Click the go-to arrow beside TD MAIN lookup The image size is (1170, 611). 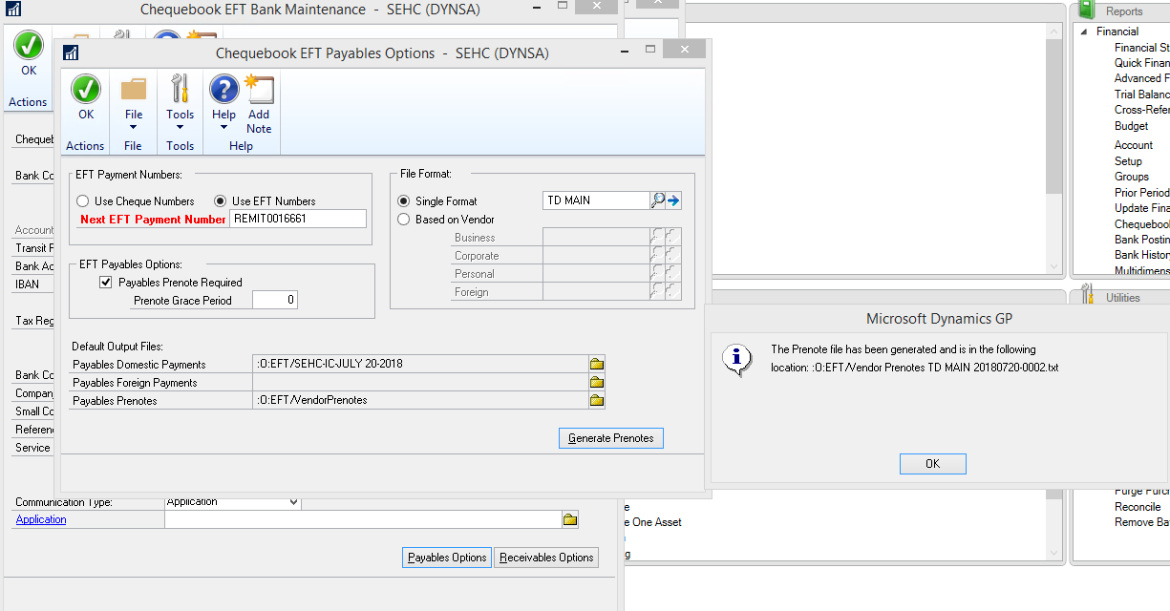coord(675,200)
